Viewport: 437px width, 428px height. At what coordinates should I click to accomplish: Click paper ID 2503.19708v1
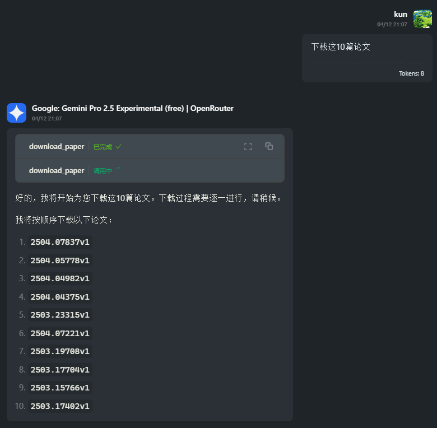[x=60, y=351]
